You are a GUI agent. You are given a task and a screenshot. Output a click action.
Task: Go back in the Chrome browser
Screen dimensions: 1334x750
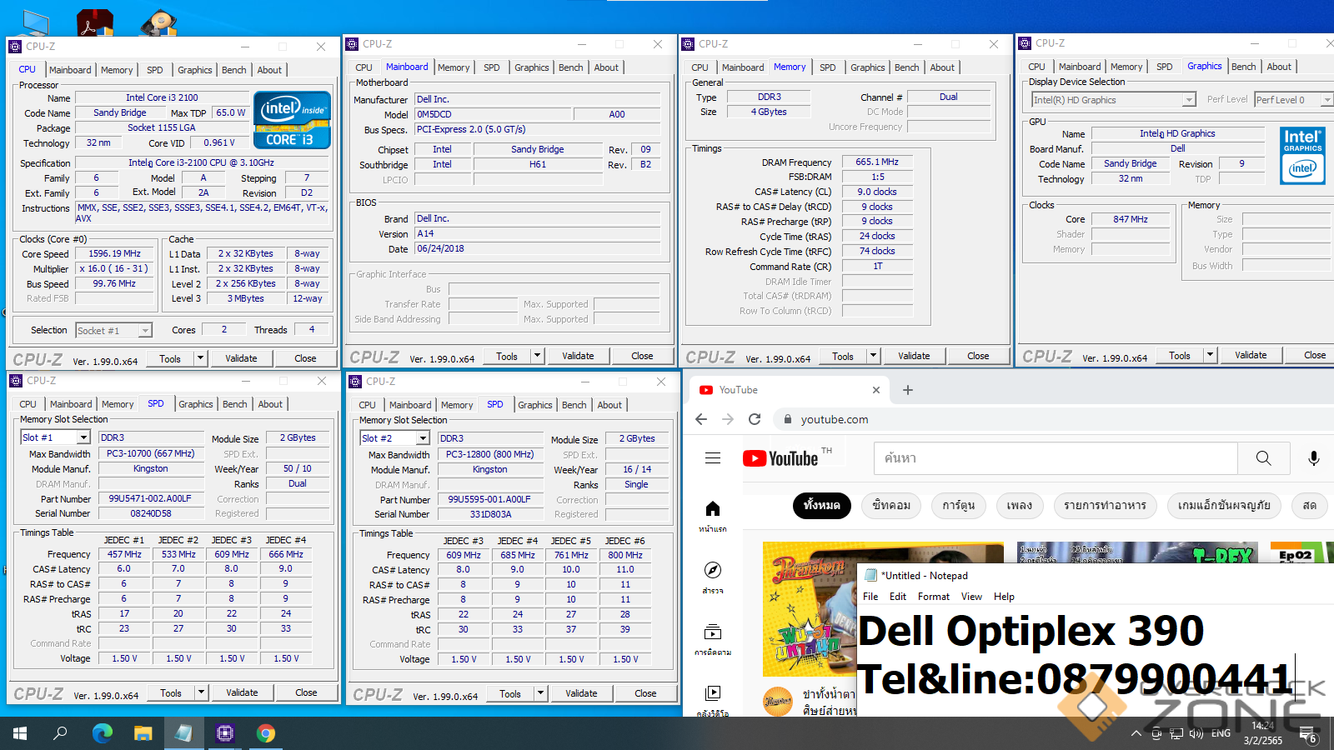coord(701,419)
